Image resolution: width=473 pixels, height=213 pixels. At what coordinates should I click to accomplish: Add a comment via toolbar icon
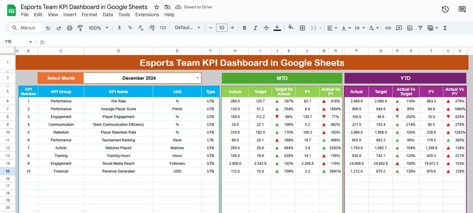coord(399,28)
